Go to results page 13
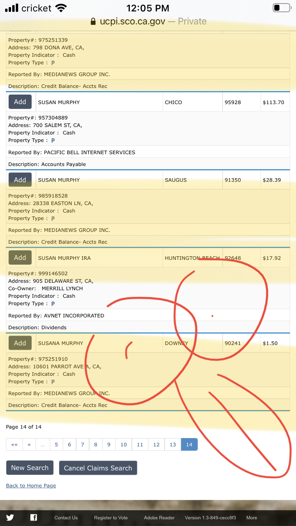The width and height of the screenshot is (296, 526). click(x=173, y=444)
